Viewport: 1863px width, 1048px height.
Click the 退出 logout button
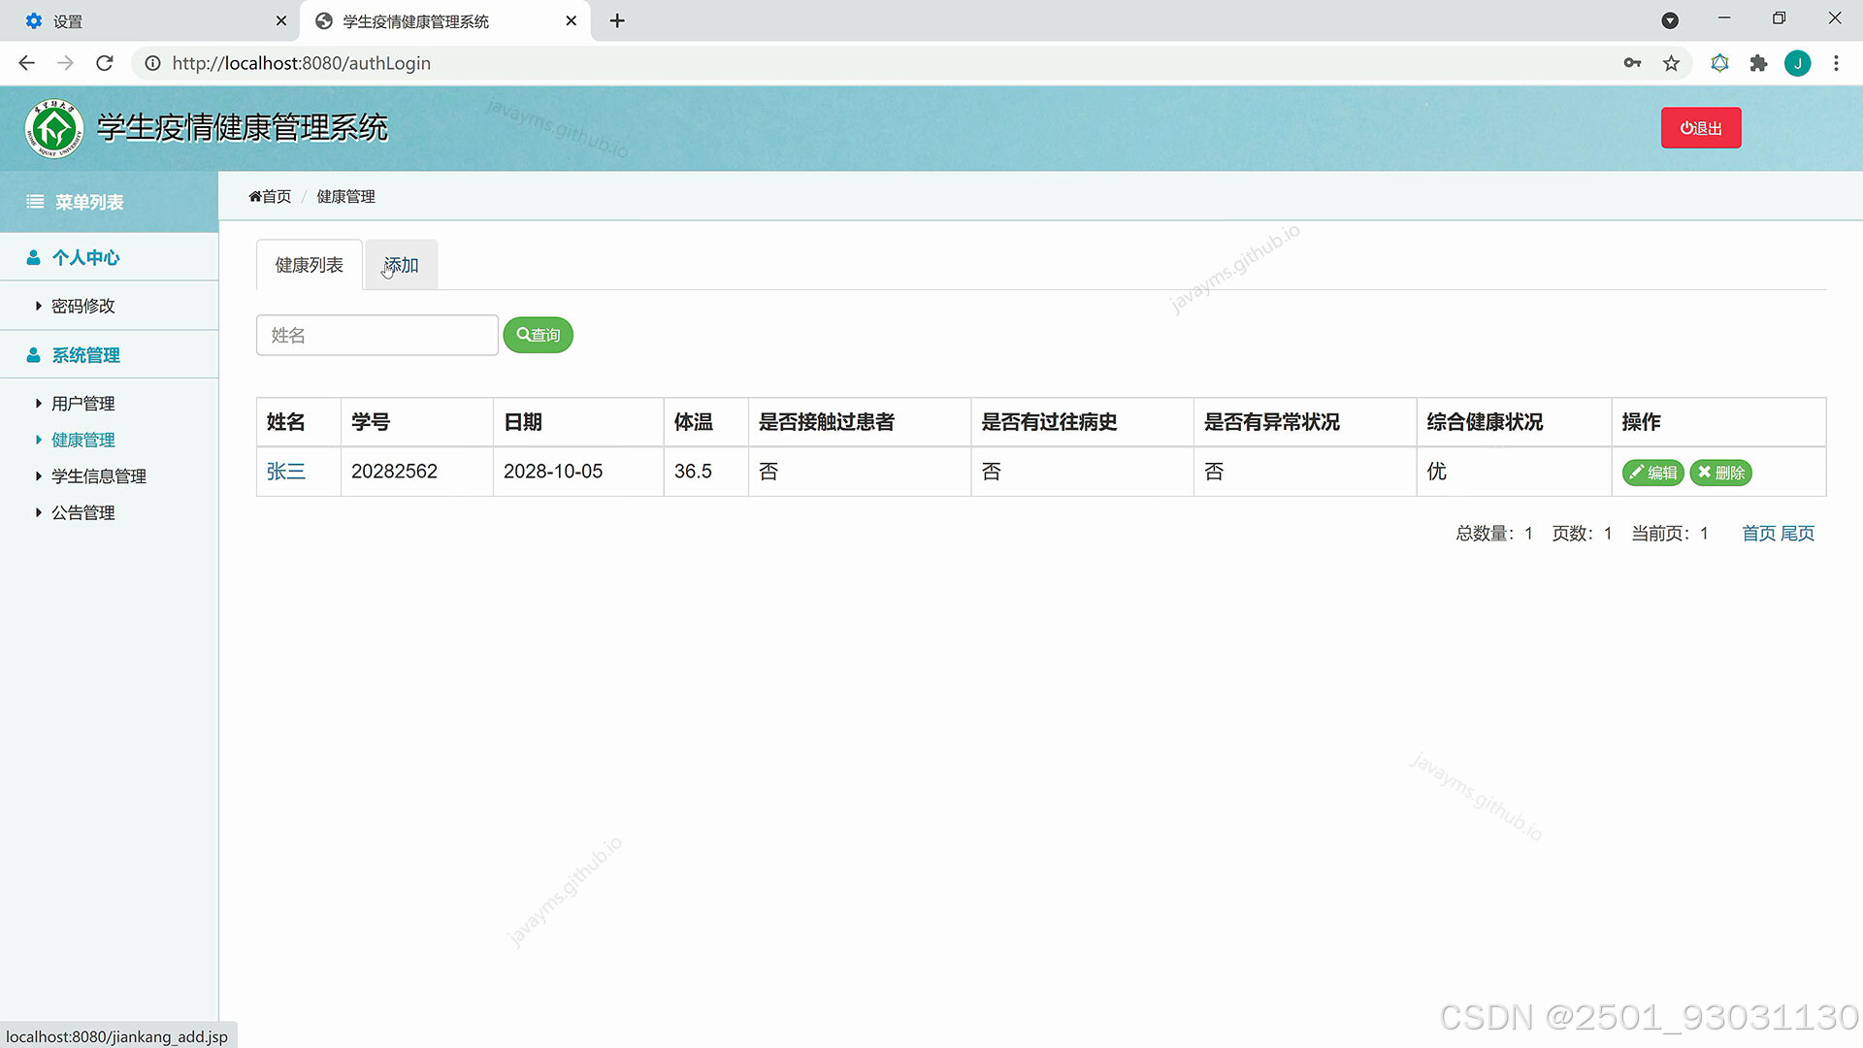1701,128
